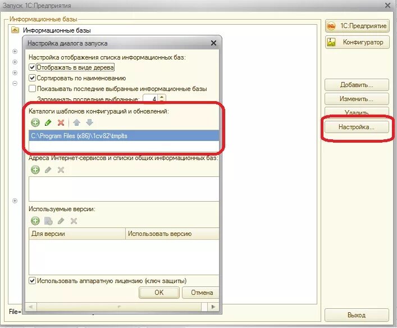
Task: Click the horizontal scrollbar left arrow
Action: 31,307
